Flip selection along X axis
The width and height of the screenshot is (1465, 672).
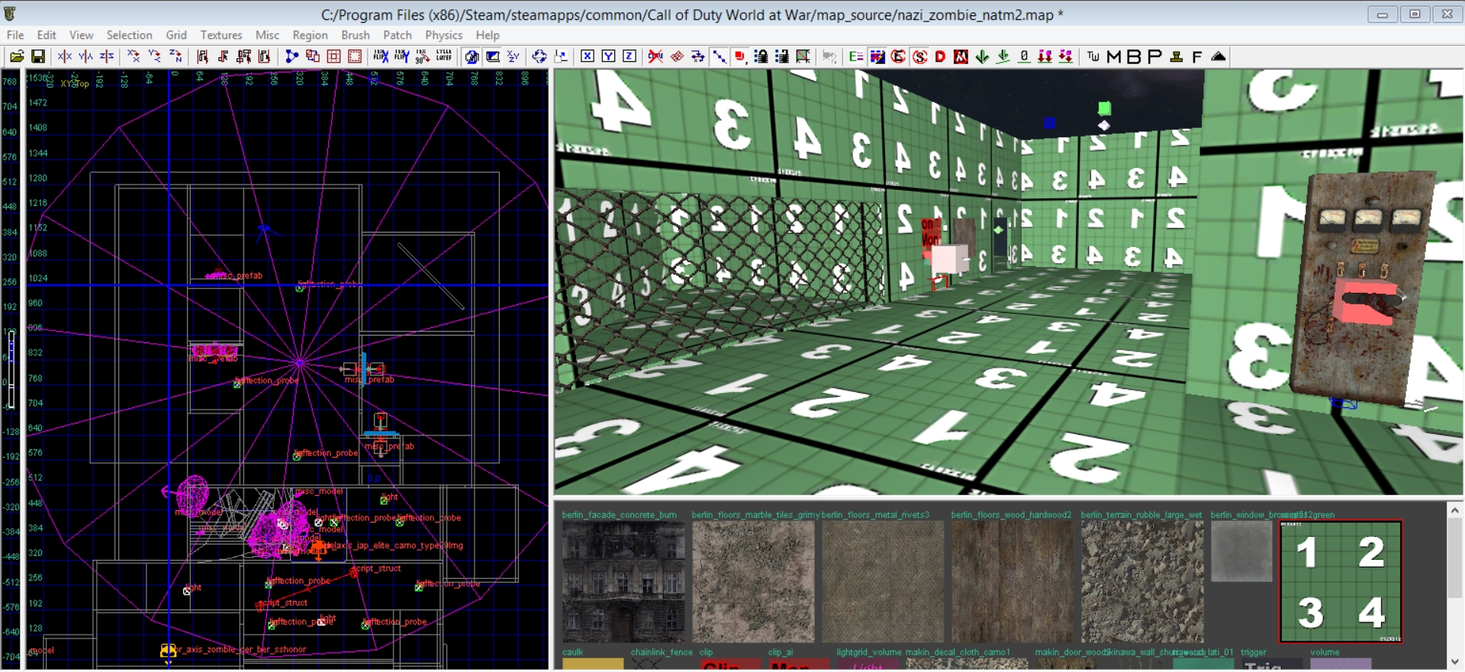pyautogui.click(x=65, y=56)
